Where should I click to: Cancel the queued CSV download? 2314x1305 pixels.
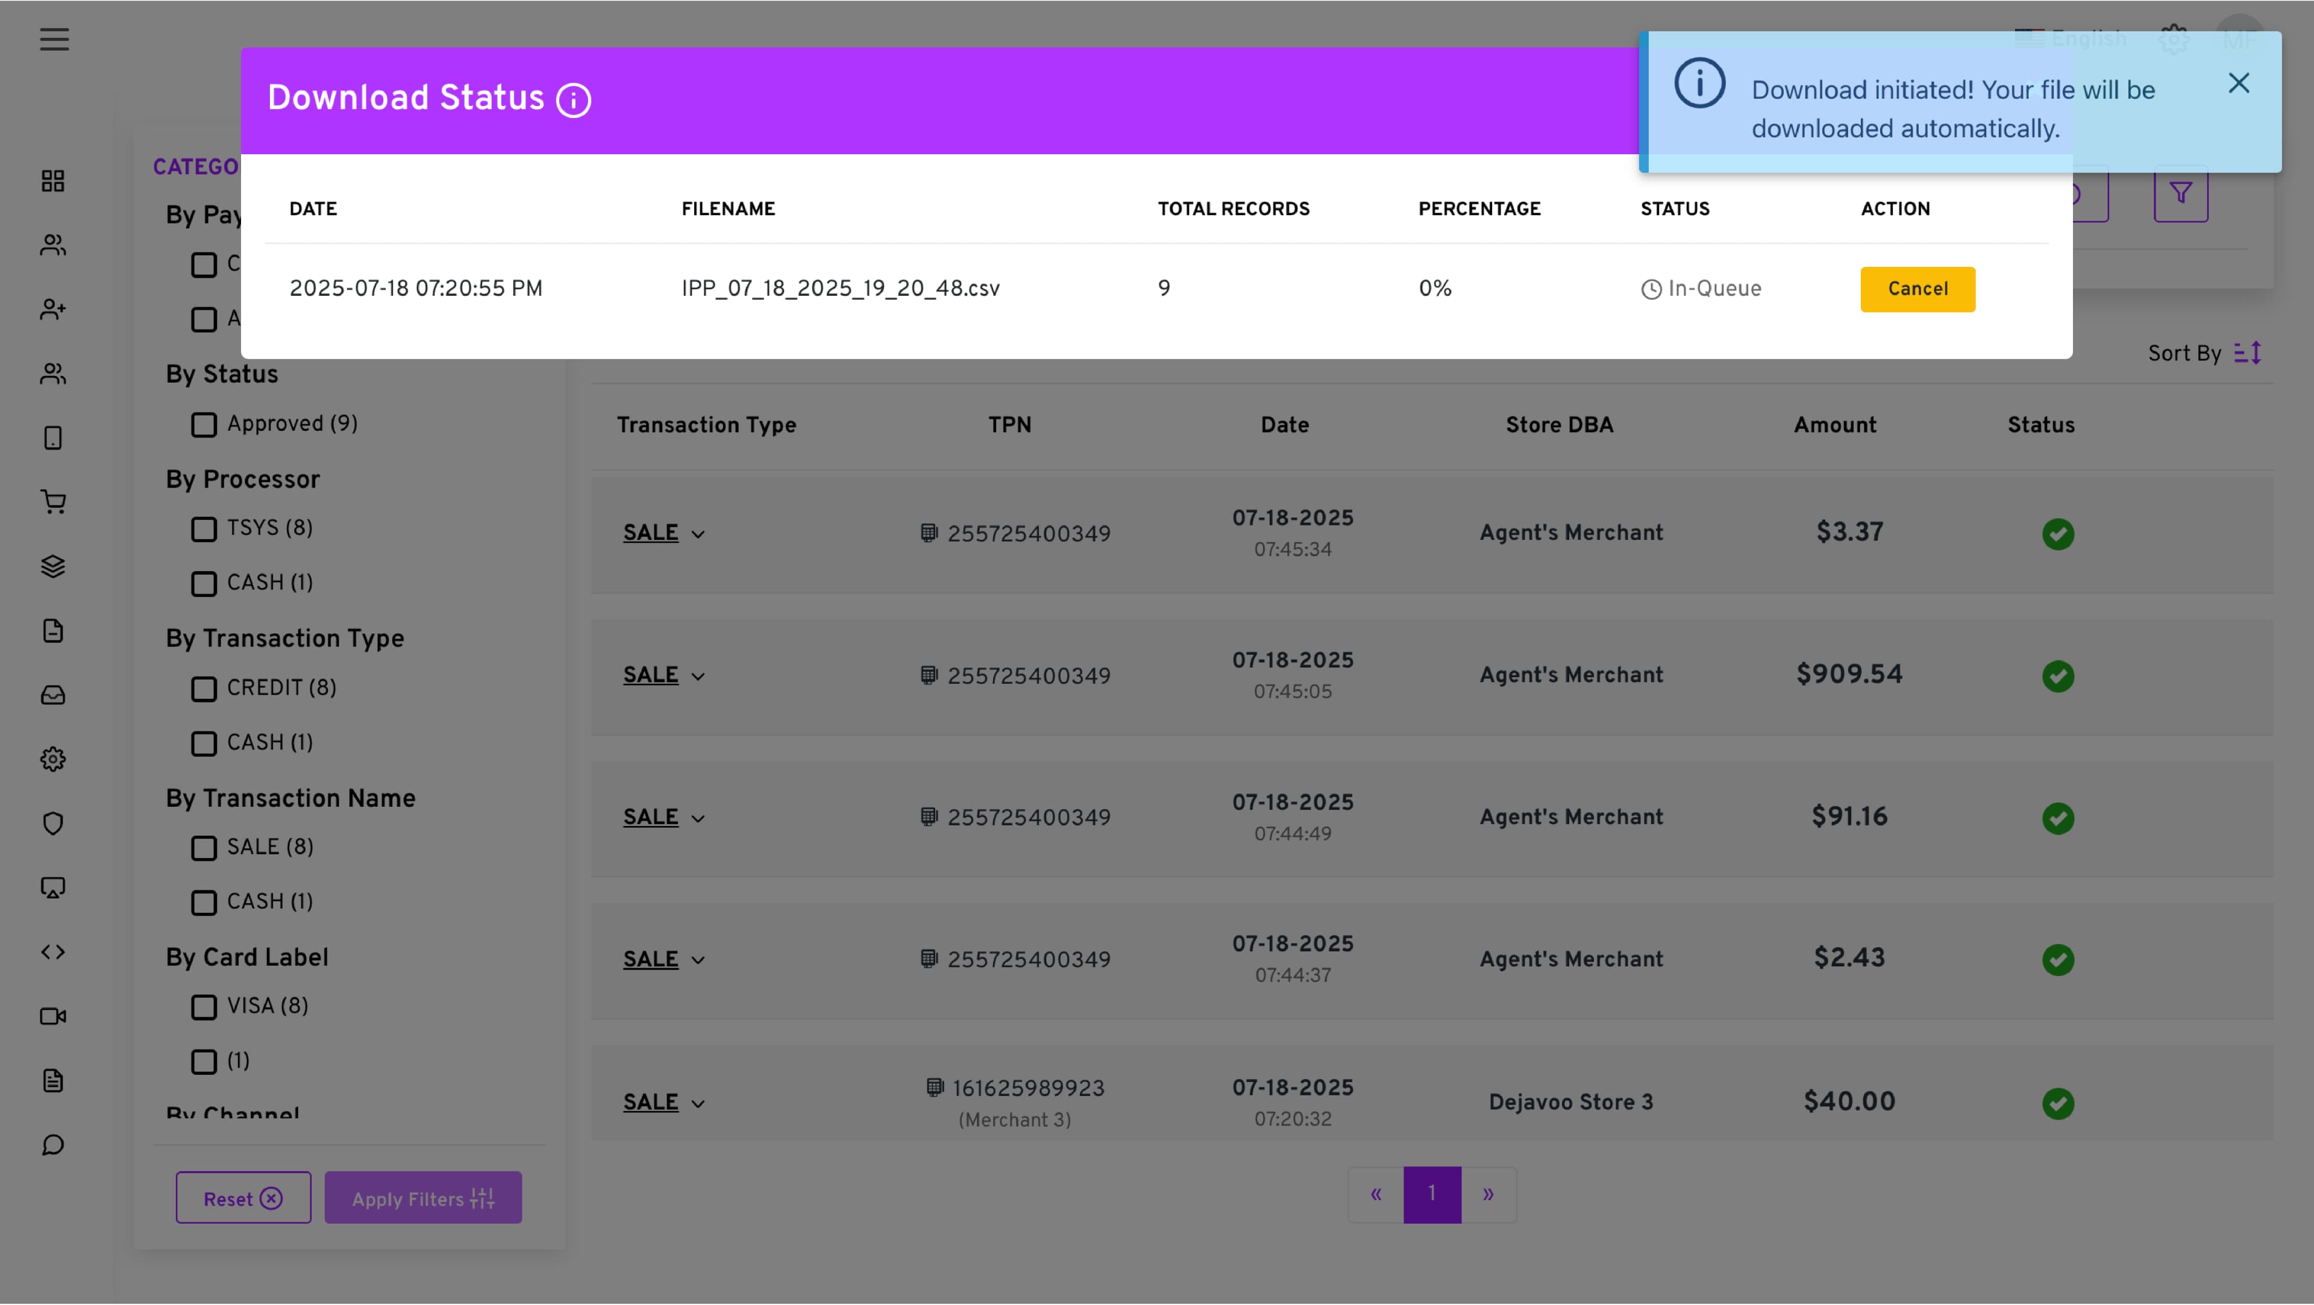click(x=1917, y=289)
